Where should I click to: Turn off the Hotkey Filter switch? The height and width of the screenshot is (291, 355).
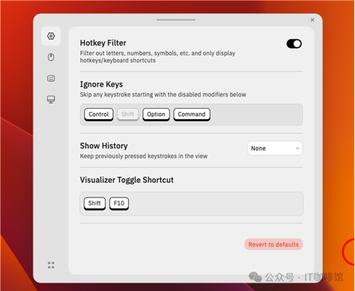coord(294,43)
